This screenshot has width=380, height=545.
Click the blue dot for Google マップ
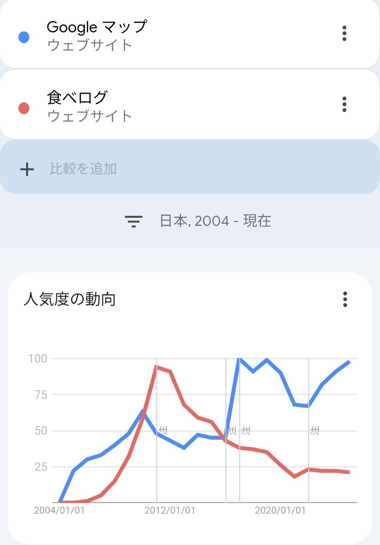pos(24,37)
